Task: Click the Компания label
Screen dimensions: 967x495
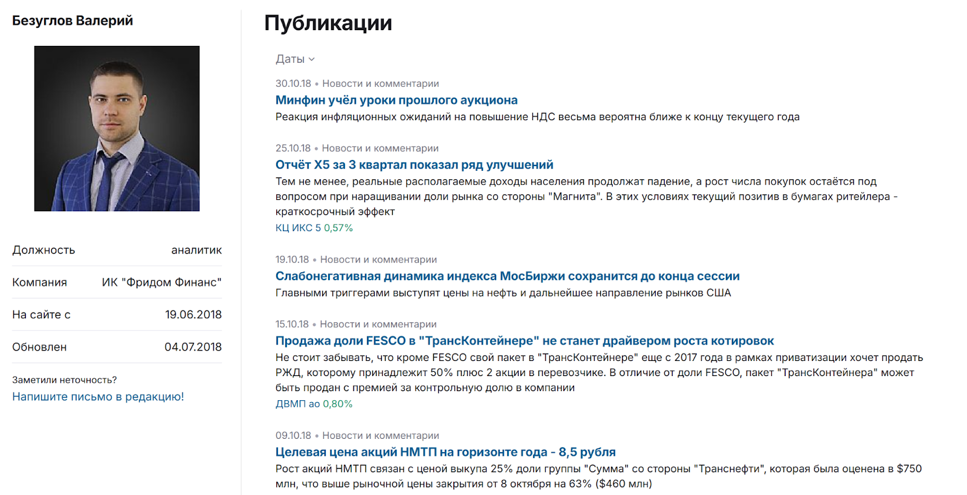Action: 39,283
